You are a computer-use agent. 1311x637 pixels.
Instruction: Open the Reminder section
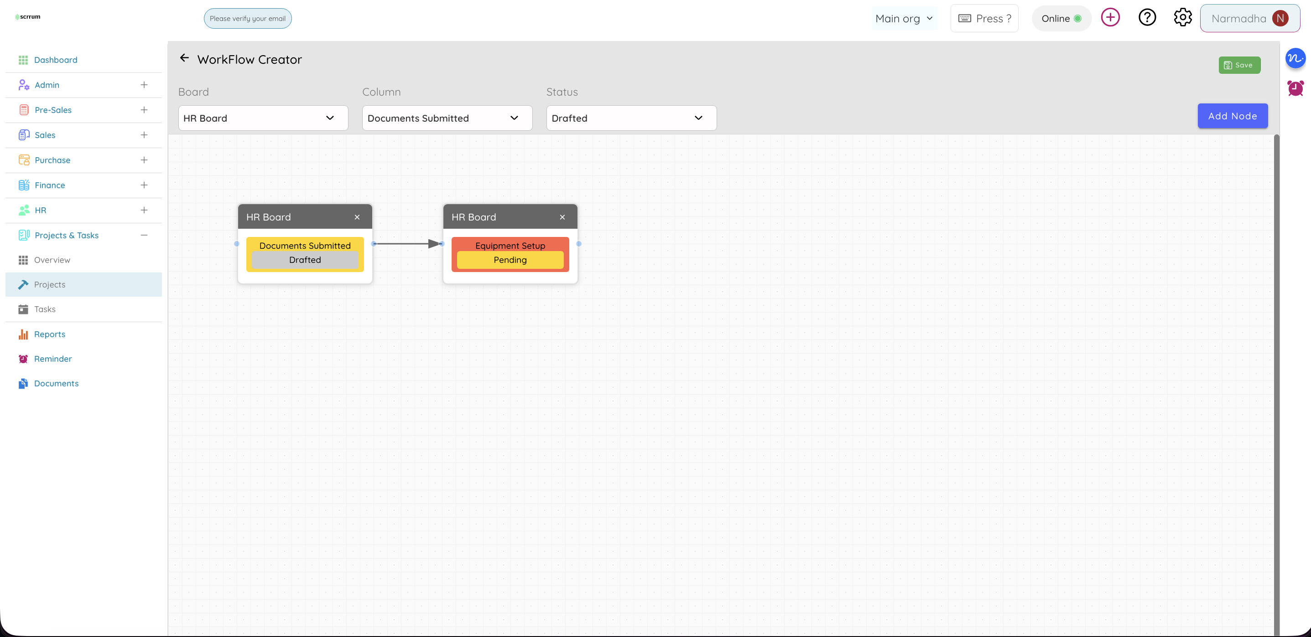(x=53, y=359)
